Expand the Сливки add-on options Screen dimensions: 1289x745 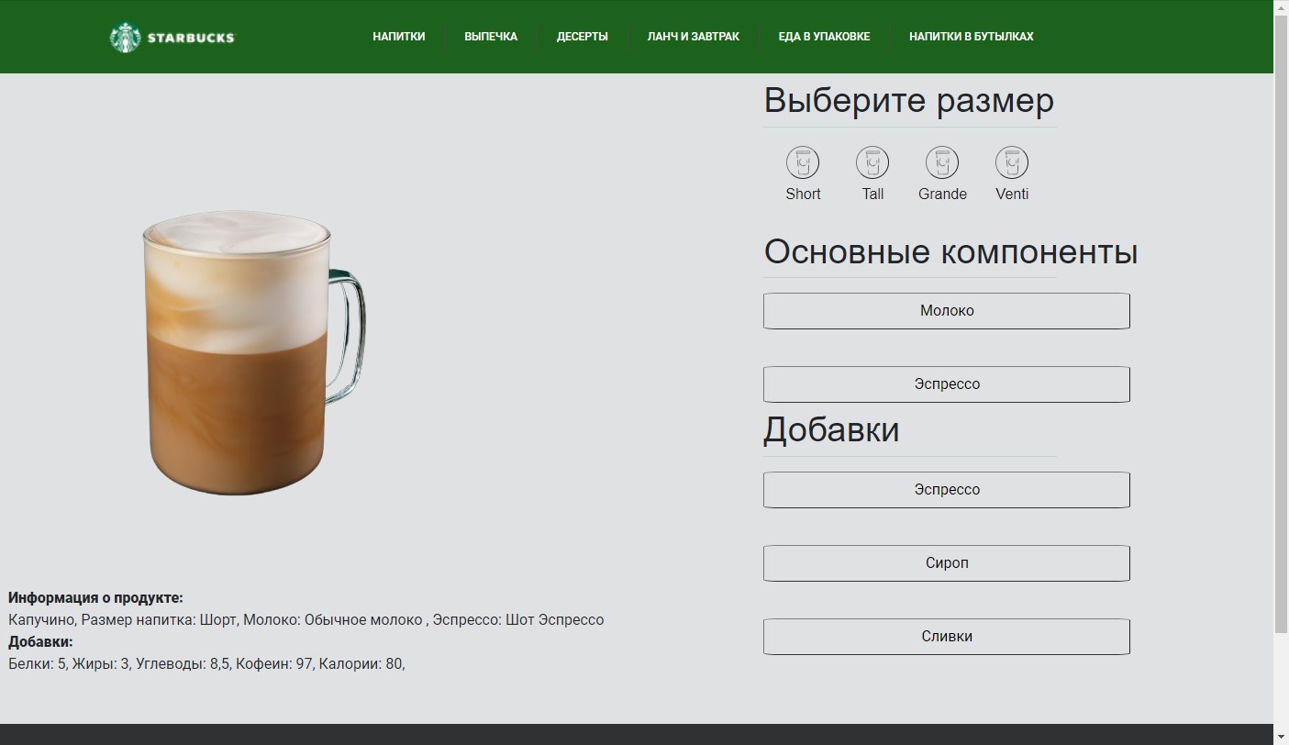(947, 637)
